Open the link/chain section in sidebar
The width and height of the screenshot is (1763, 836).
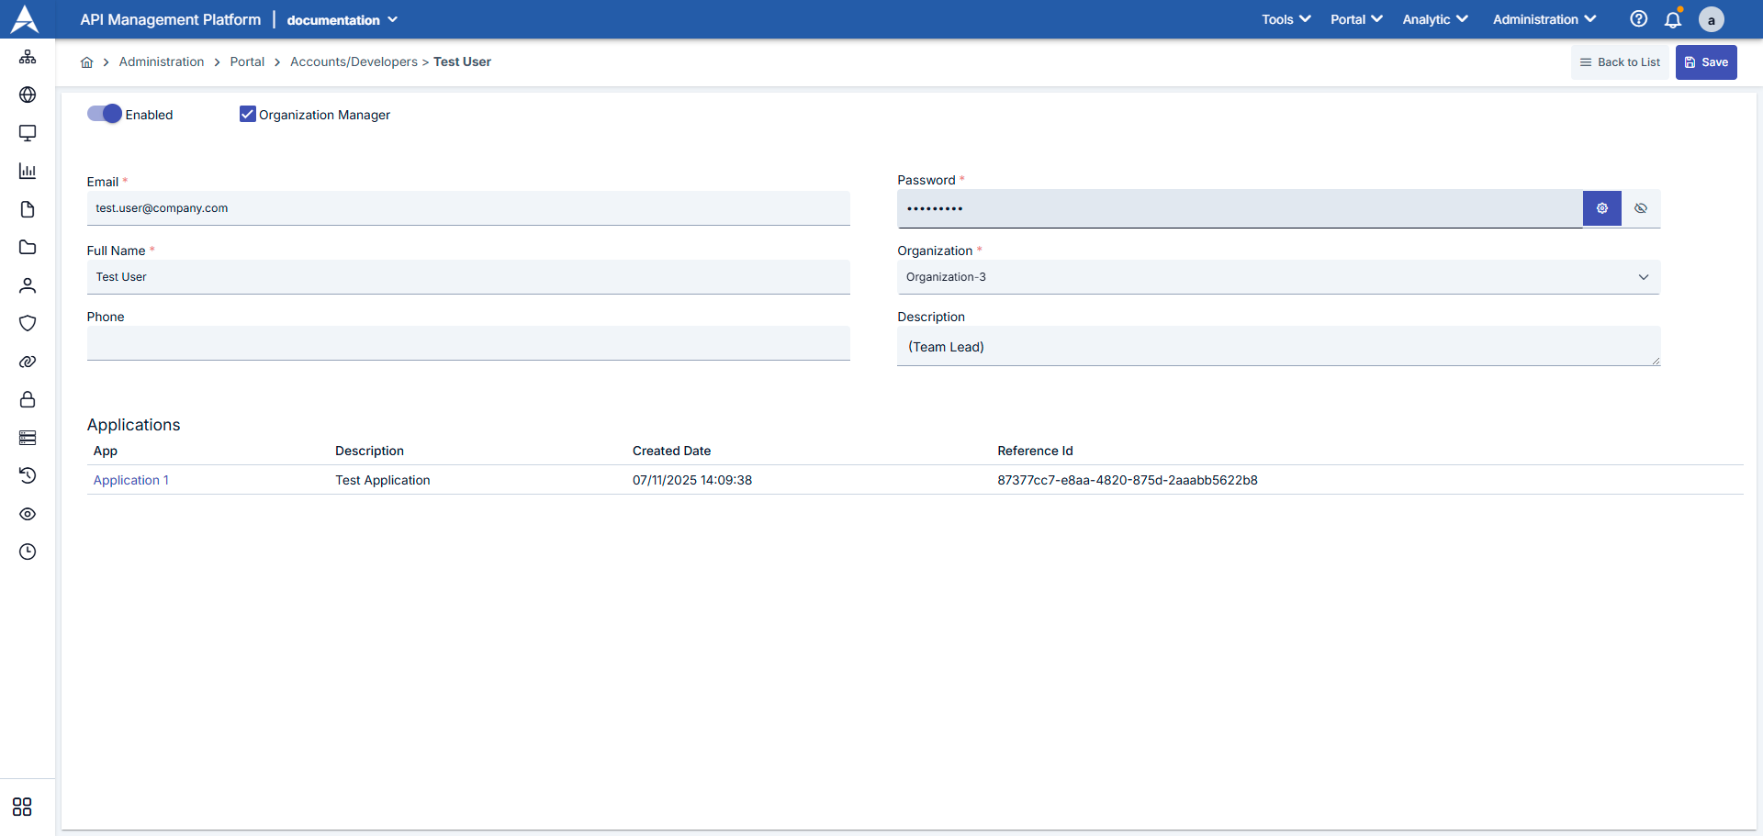[28, 362]
